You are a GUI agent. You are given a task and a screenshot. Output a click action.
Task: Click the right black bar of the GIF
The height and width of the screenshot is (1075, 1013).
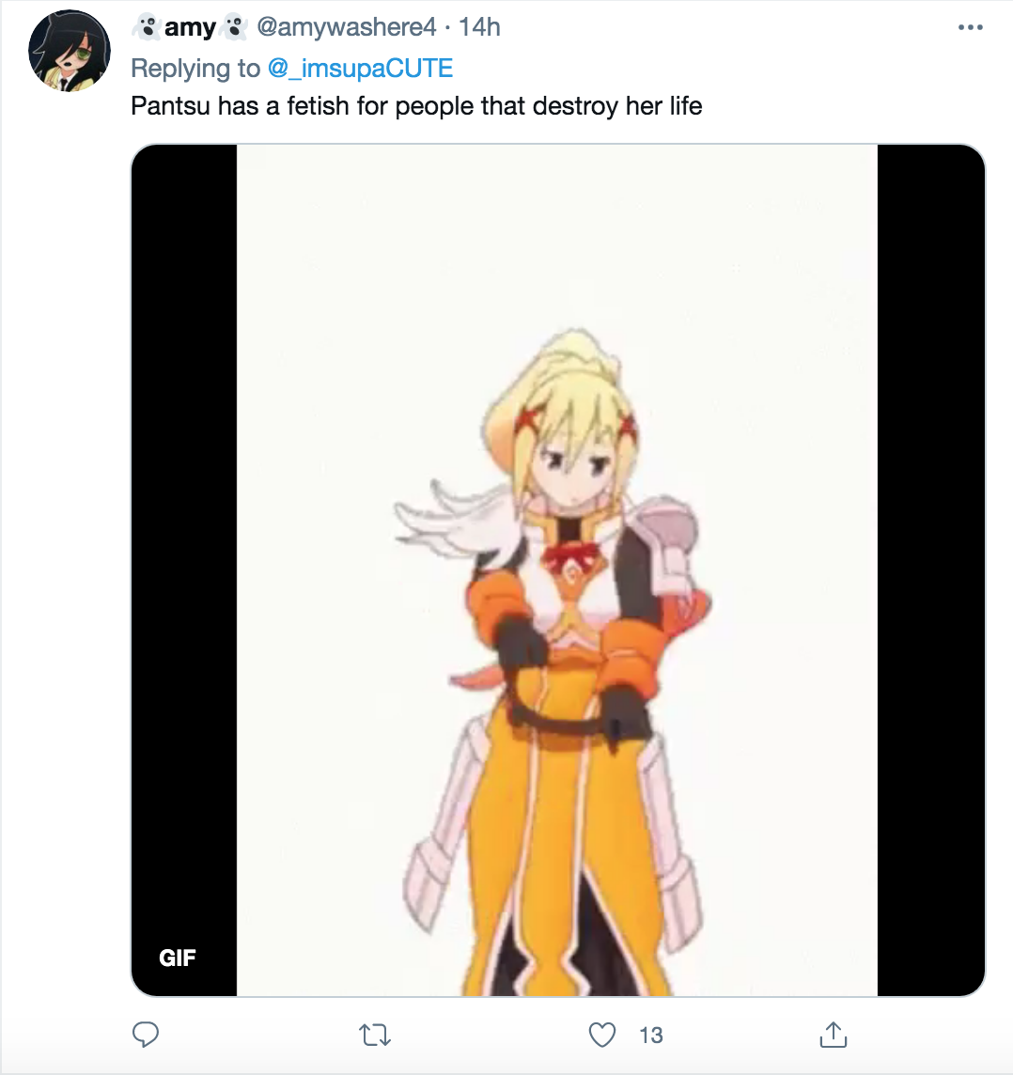pyautogui.click(x=930, y=569)
